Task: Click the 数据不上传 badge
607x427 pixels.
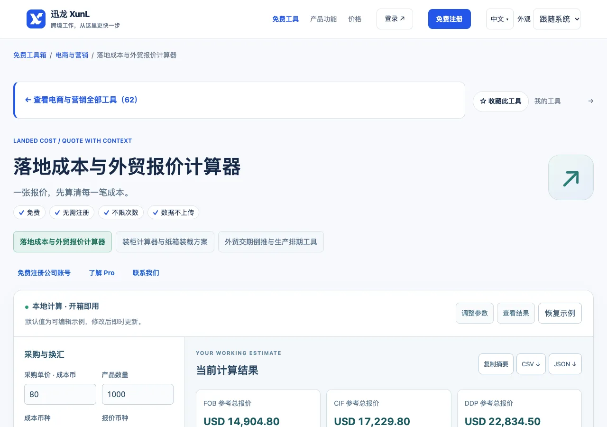Action: pos(173,213)
